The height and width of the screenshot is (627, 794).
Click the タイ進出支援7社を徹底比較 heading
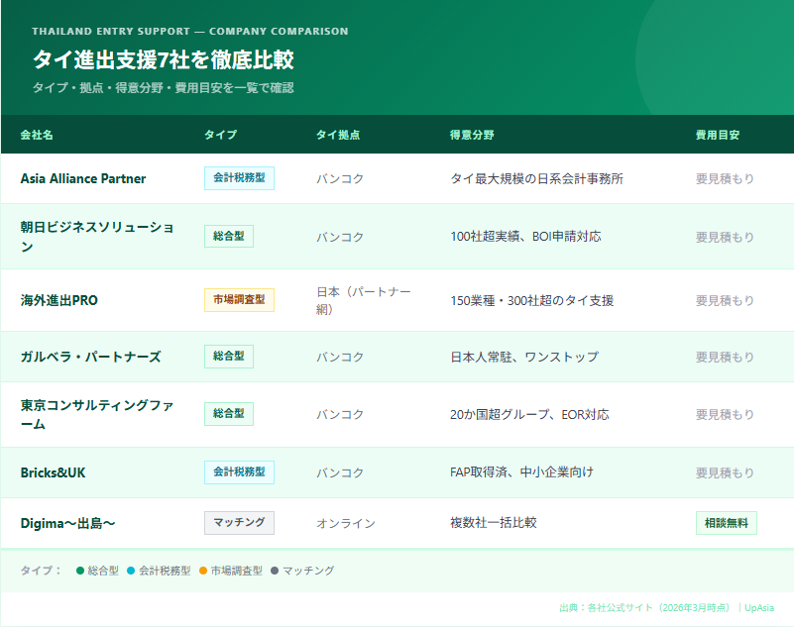tap(163, 59)
